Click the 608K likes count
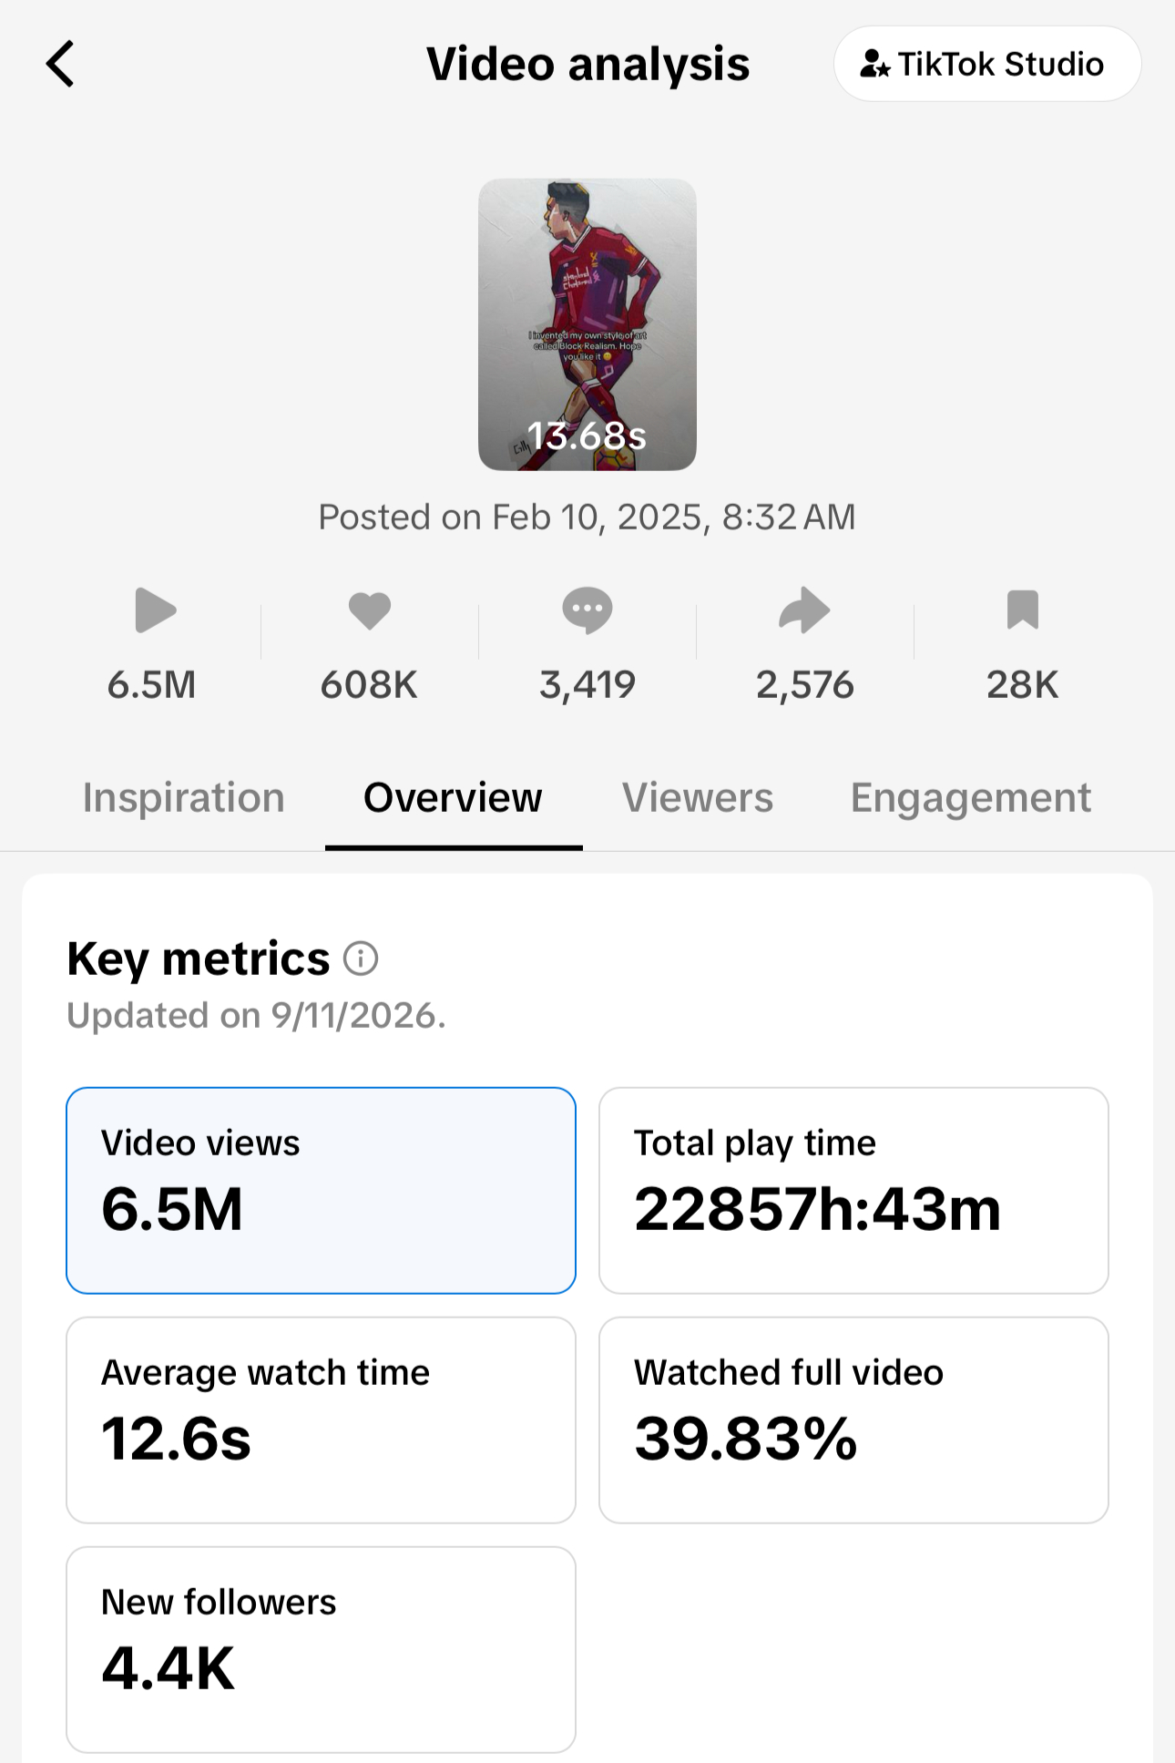This screenshot has width=1175, height=1763. coord(369,684)
